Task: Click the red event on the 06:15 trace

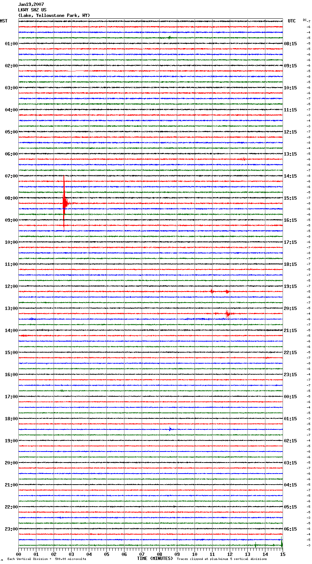Action: click(x=243, y=159)
